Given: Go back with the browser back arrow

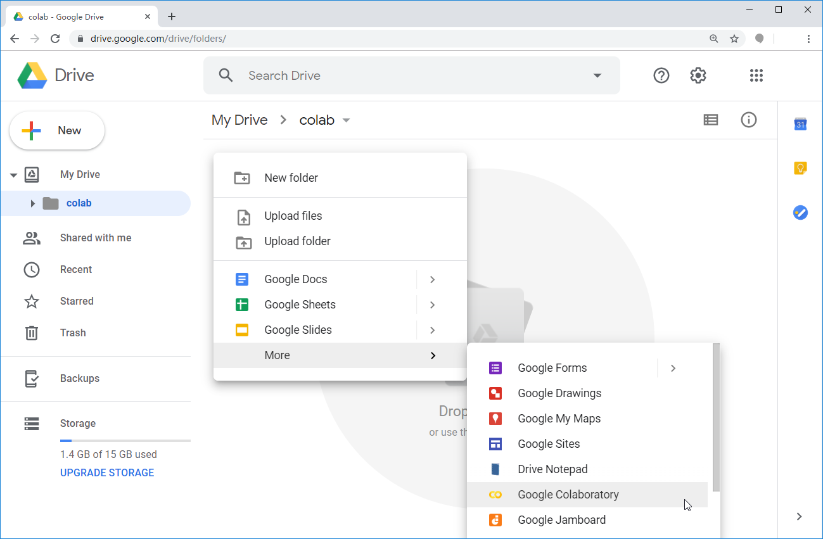Looking at the screenshot, I should (x=15, y=39).
